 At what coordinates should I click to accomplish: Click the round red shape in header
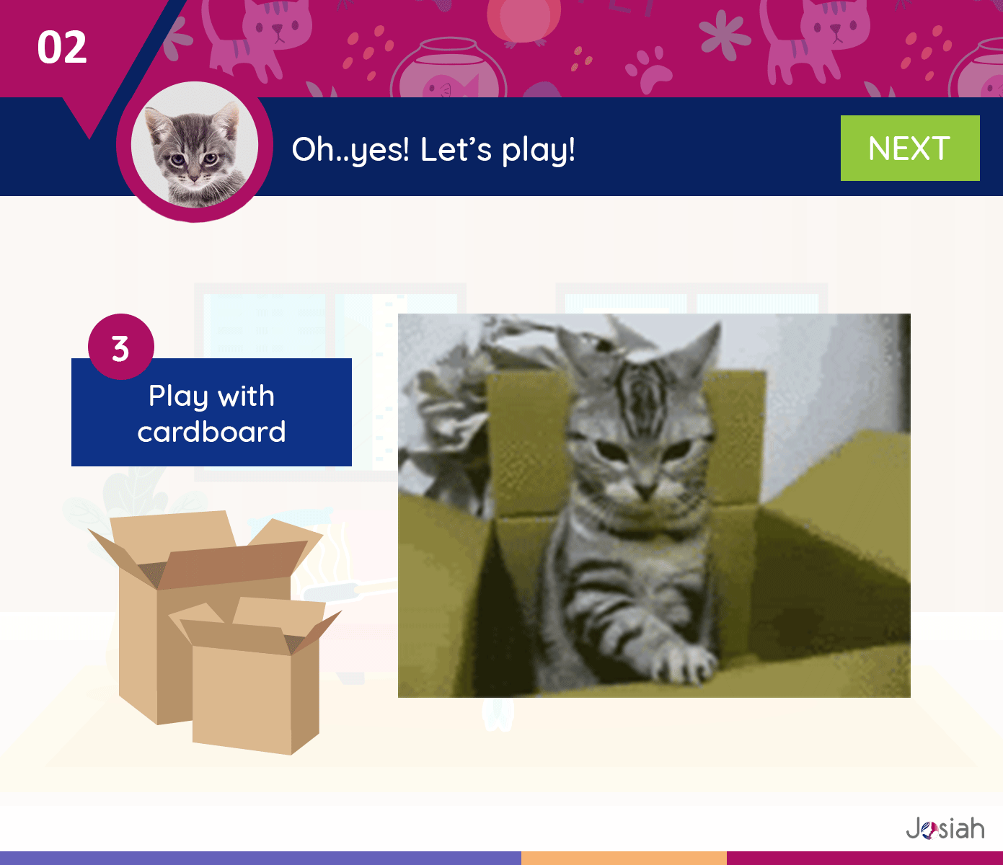tap(524, 20)
